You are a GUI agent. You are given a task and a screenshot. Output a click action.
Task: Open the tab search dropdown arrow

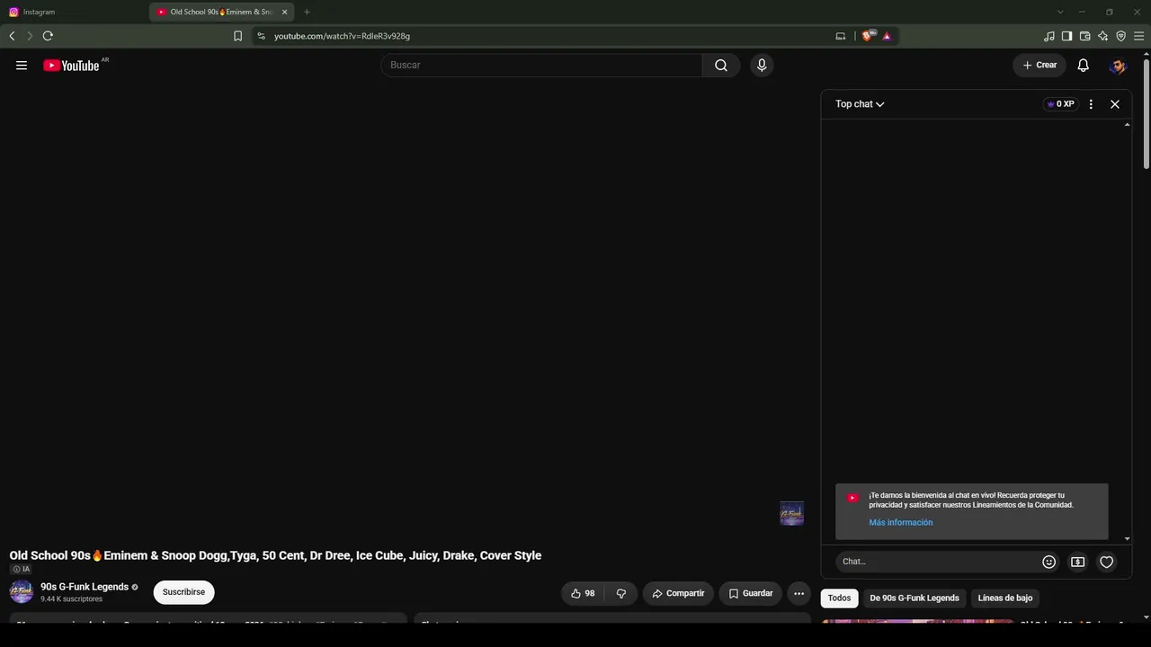1060,12
